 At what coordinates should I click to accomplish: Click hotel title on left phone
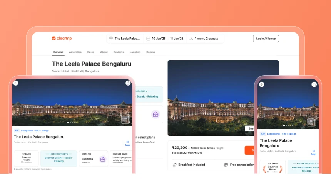click(x=39, y=137)
